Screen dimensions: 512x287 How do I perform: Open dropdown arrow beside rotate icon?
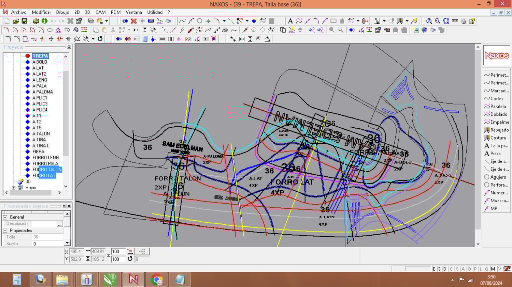93,39
